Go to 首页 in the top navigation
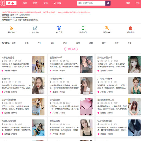 [x=25, y=3]
